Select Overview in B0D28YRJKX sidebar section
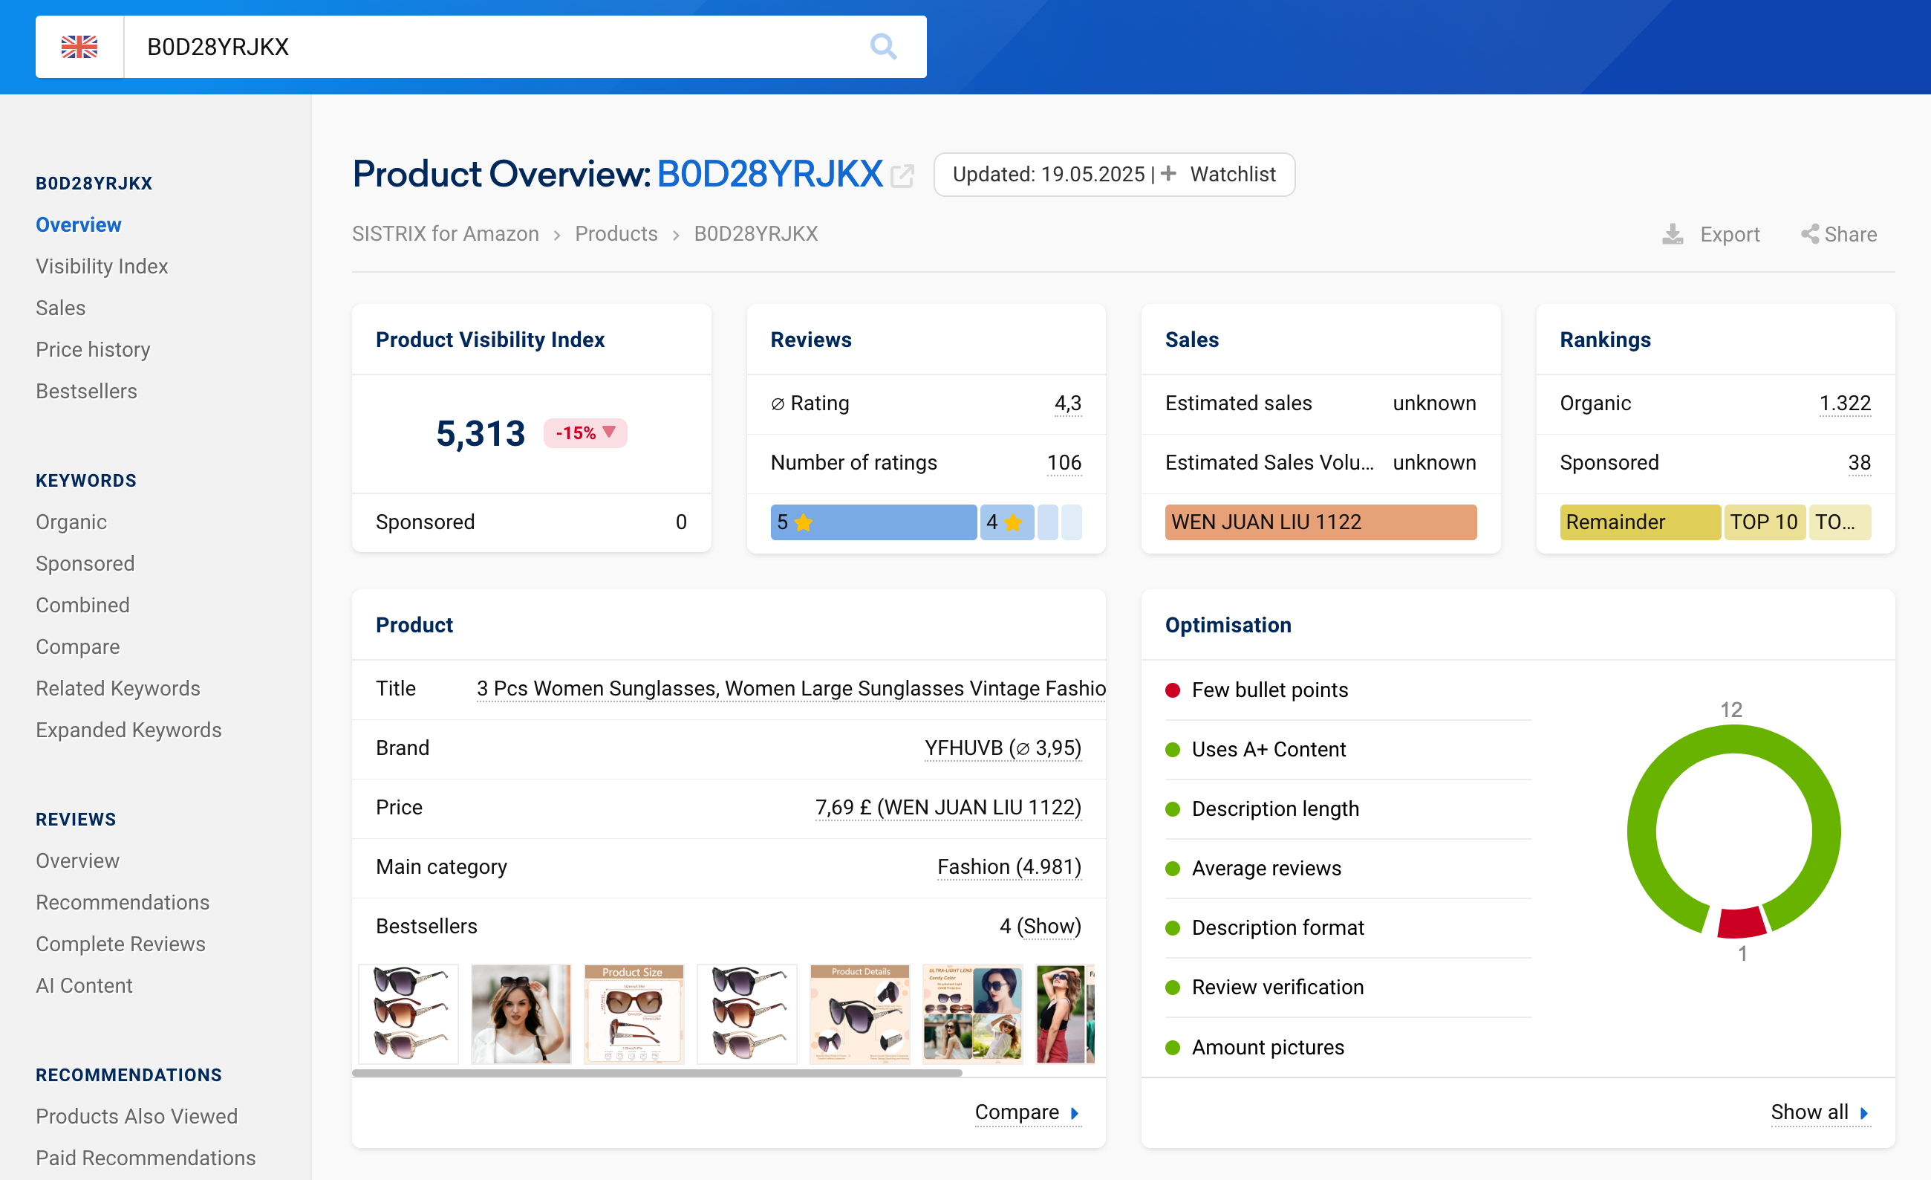Viewport: 1931px width, 1180px height. 79,225
